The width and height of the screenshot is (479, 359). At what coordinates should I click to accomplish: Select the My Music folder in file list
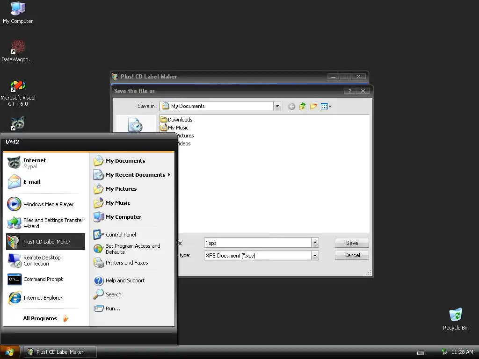tap(174, 128)
